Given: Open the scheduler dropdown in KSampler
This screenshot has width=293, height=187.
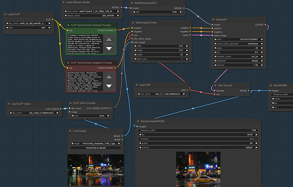Looking at the screenshot, I should pyautogui.click(x=239, y=60).
